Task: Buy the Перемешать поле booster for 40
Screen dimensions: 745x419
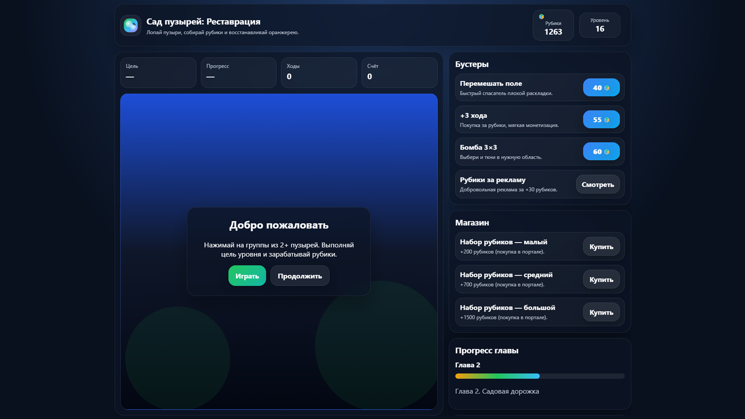Action: tap(601, 87)
